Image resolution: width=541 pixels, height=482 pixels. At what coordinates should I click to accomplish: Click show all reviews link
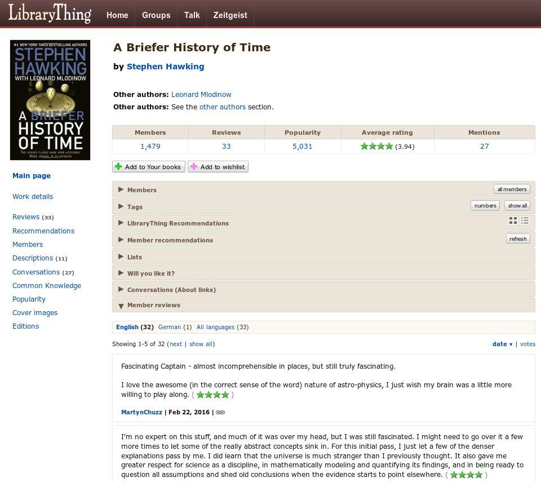click(x=201, y=344)
